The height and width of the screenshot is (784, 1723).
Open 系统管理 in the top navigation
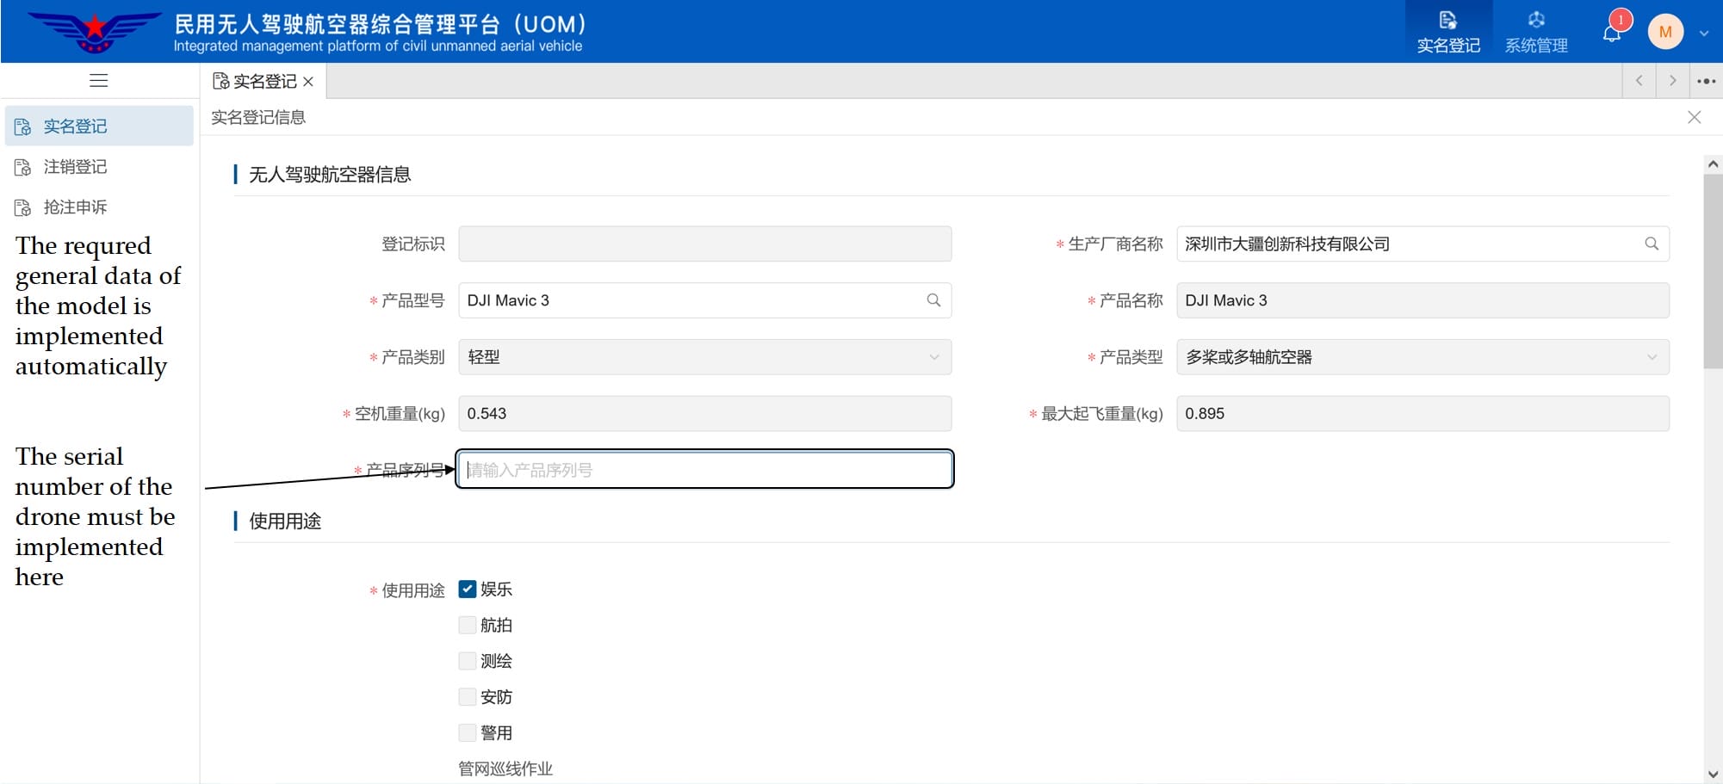[1536, 32]
